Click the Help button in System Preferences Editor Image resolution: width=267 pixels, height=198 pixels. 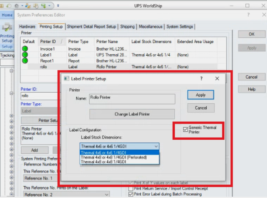(x=252, y=89)
